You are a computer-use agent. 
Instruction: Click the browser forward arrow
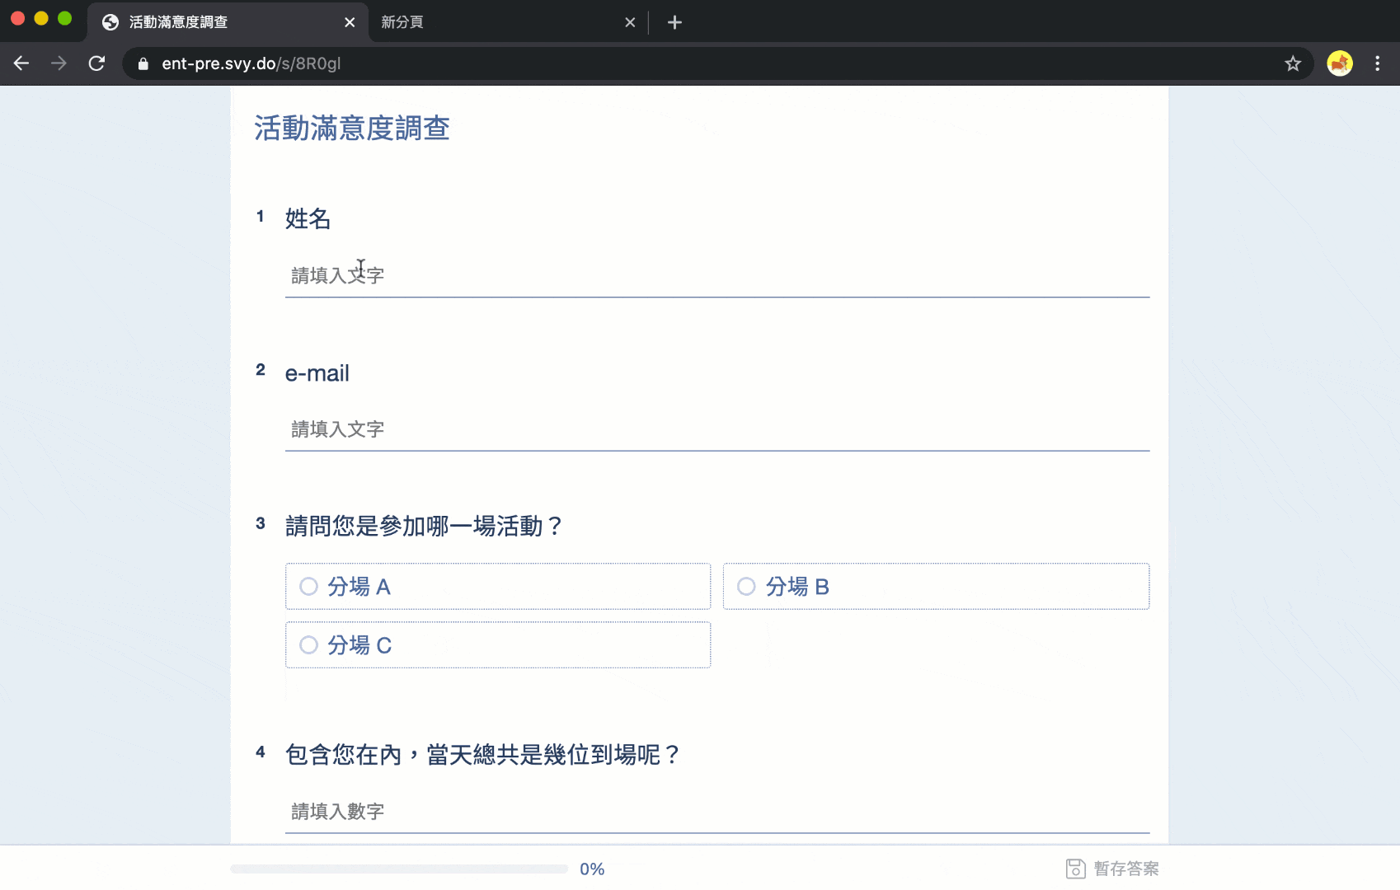click(x=59, y=63)
